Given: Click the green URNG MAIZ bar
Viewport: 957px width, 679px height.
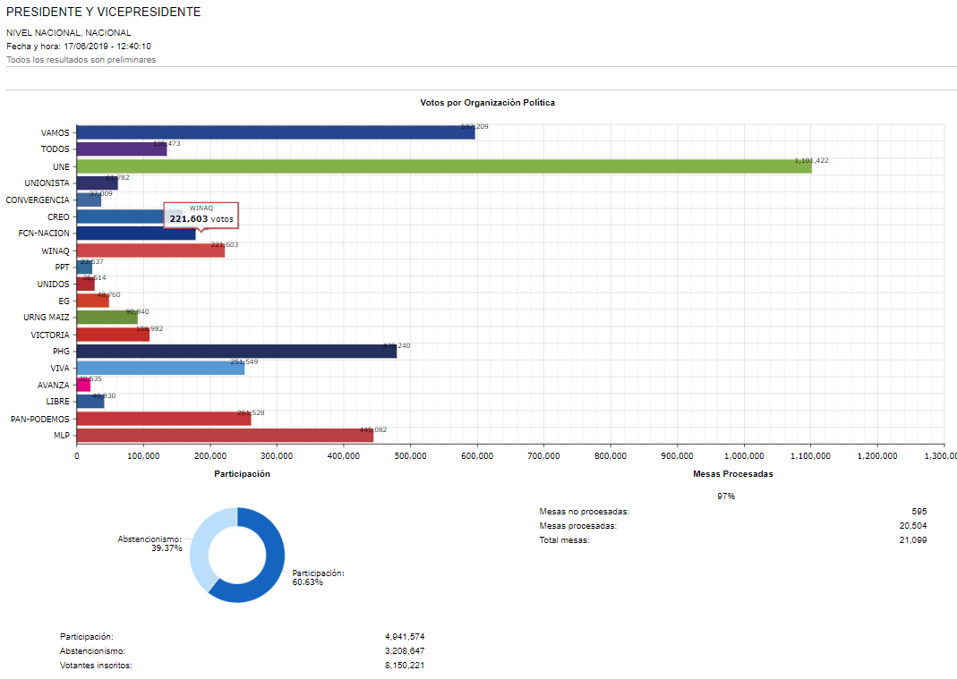Looking at the screenshot, I should point(107,318).
